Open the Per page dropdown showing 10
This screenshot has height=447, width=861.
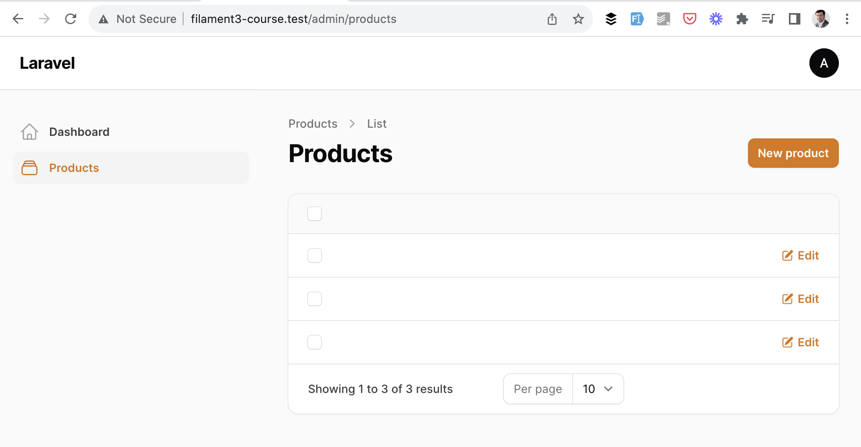click(x=598, y=389)
